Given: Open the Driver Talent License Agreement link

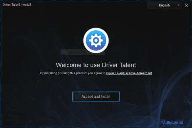Looking at the screenshot, I should click(129, 73).
